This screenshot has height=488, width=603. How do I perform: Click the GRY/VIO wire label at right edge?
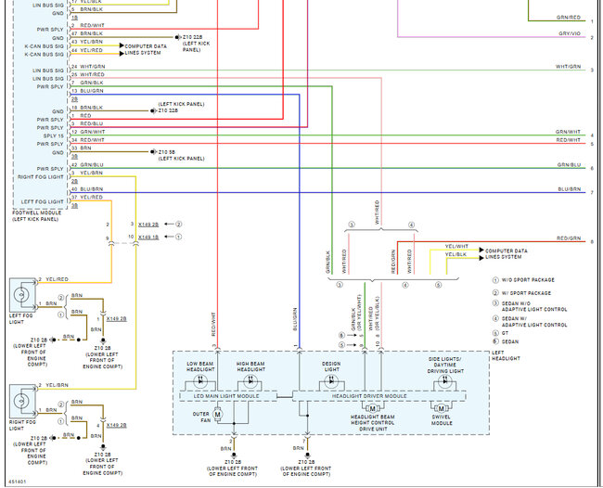click(x=570, y=33)
